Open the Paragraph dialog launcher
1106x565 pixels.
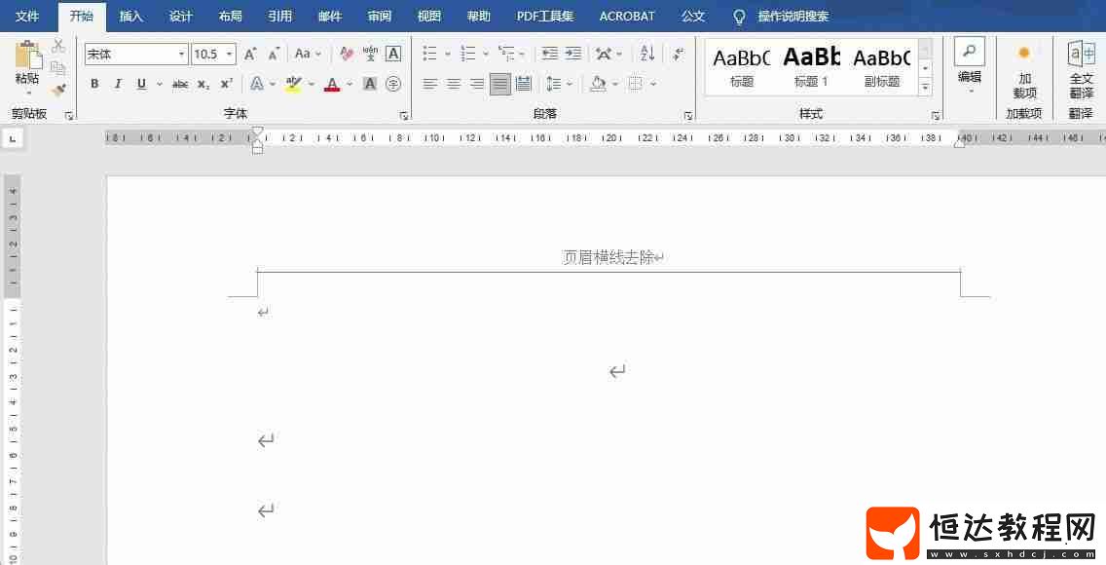pyautogui.click(x=688, y=116)
